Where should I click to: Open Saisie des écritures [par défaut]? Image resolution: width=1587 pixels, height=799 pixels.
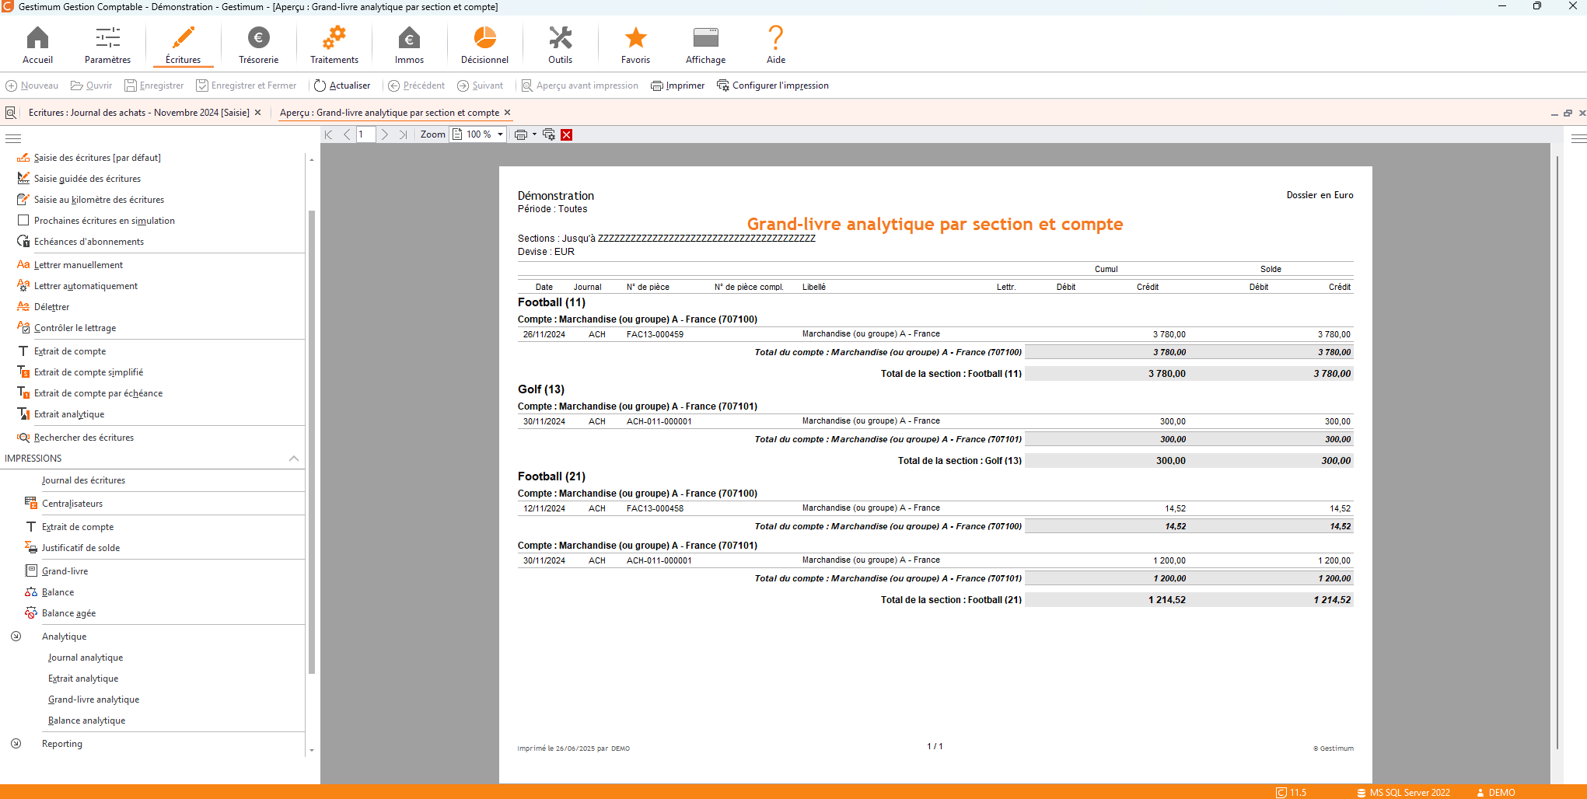pos(97,158)
